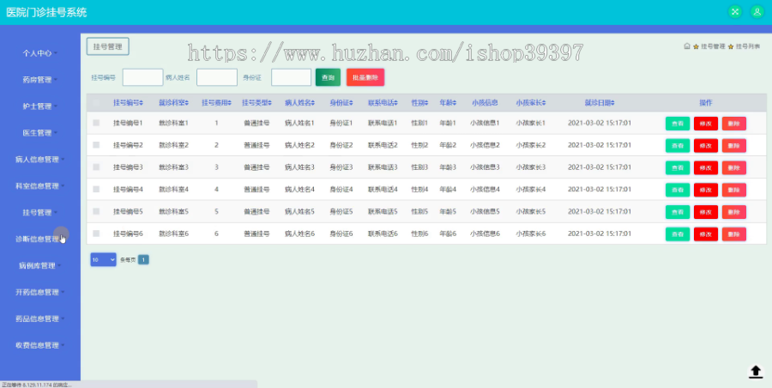772x388 pixels.
Task: Open 开药信息管理 sidebar menu
Action: click(x=39, y=293)
